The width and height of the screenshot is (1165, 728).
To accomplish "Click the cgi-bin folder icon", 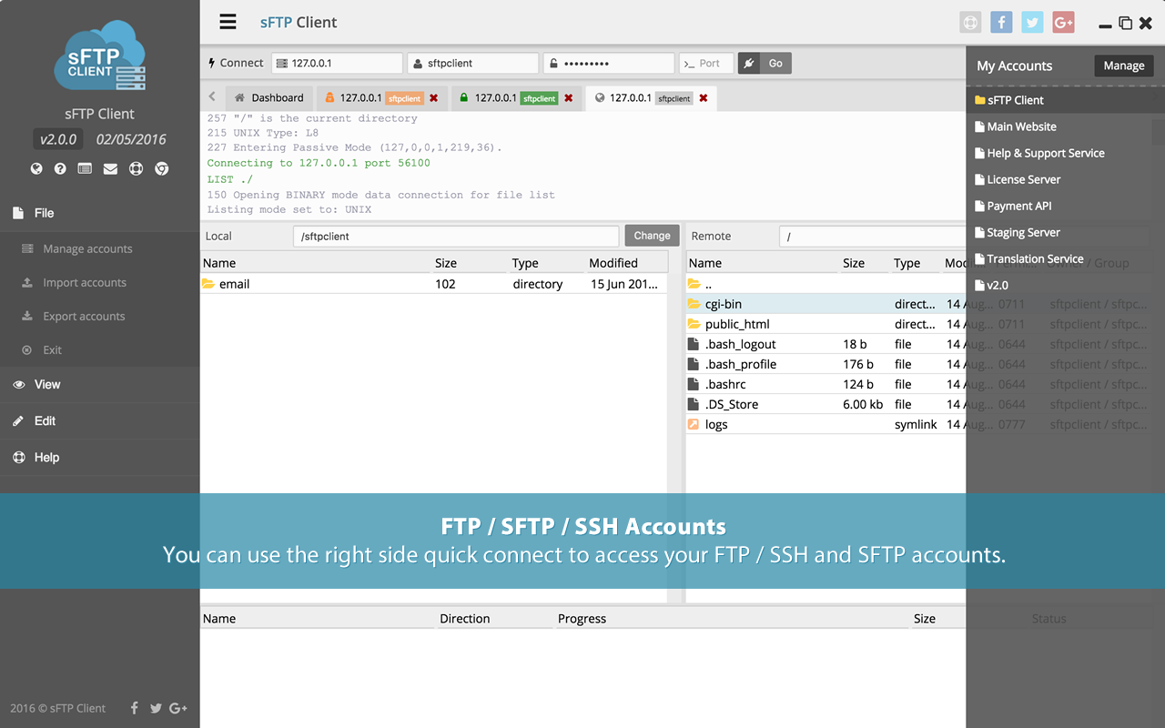I will point(694,304).
